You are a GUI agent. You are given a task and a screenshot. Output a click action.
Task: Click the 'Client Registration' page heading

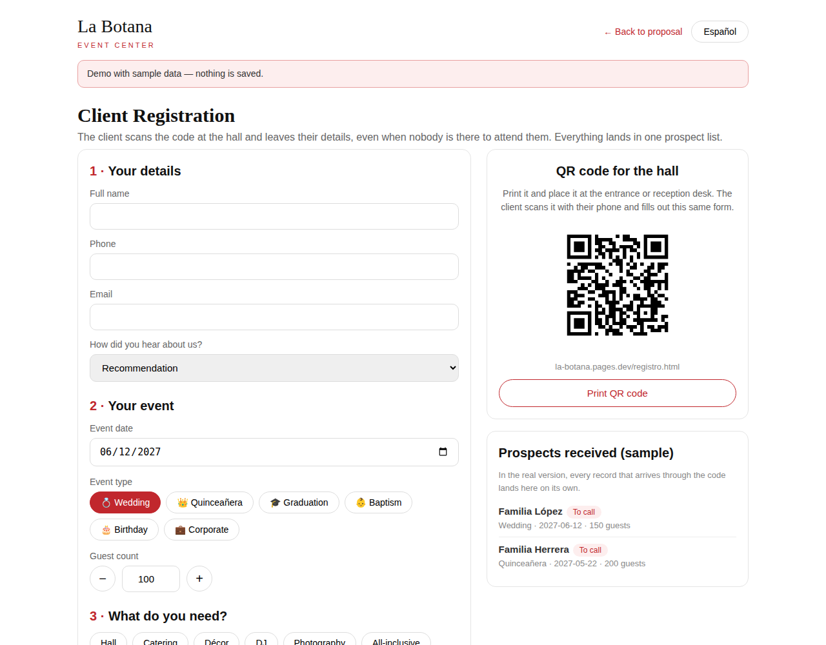point(156,115)
